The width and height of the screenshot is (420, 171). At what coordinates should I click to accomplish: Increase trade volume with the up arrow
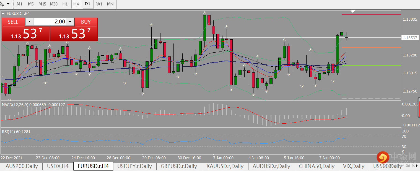coord(70,22)
